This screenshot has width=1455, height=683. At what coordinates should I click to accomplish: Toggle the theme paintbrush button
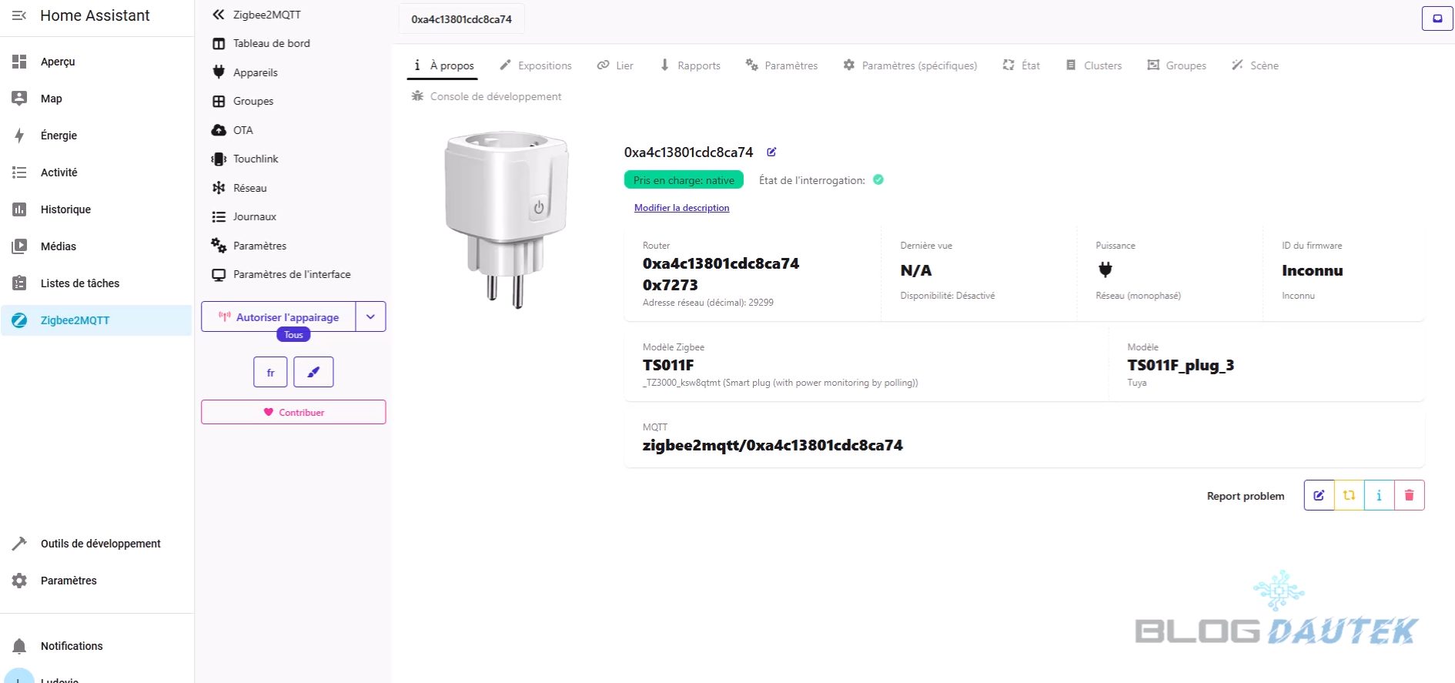click(x=313, y=372)
